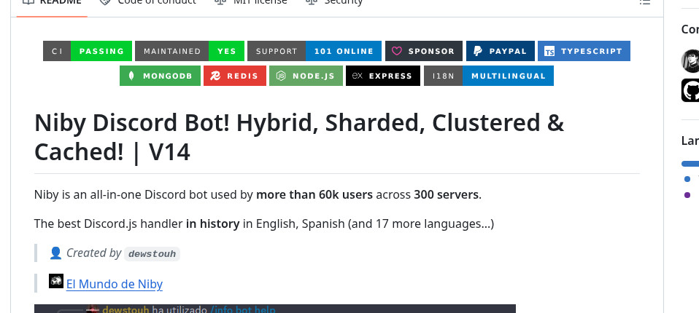The width and height of the screenshot is (699, 313).
Task: Click the TypeScript badge
Action: tap(584, 51)
